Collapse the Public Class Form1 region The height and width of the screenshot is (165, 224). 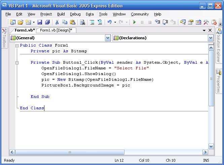pyautogui.click(x=17, y=46)
